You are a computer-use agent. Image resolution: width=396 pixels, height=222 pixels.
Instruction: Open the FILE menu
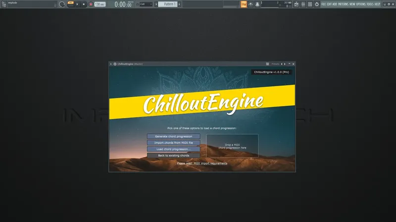(x=324, y=4)
